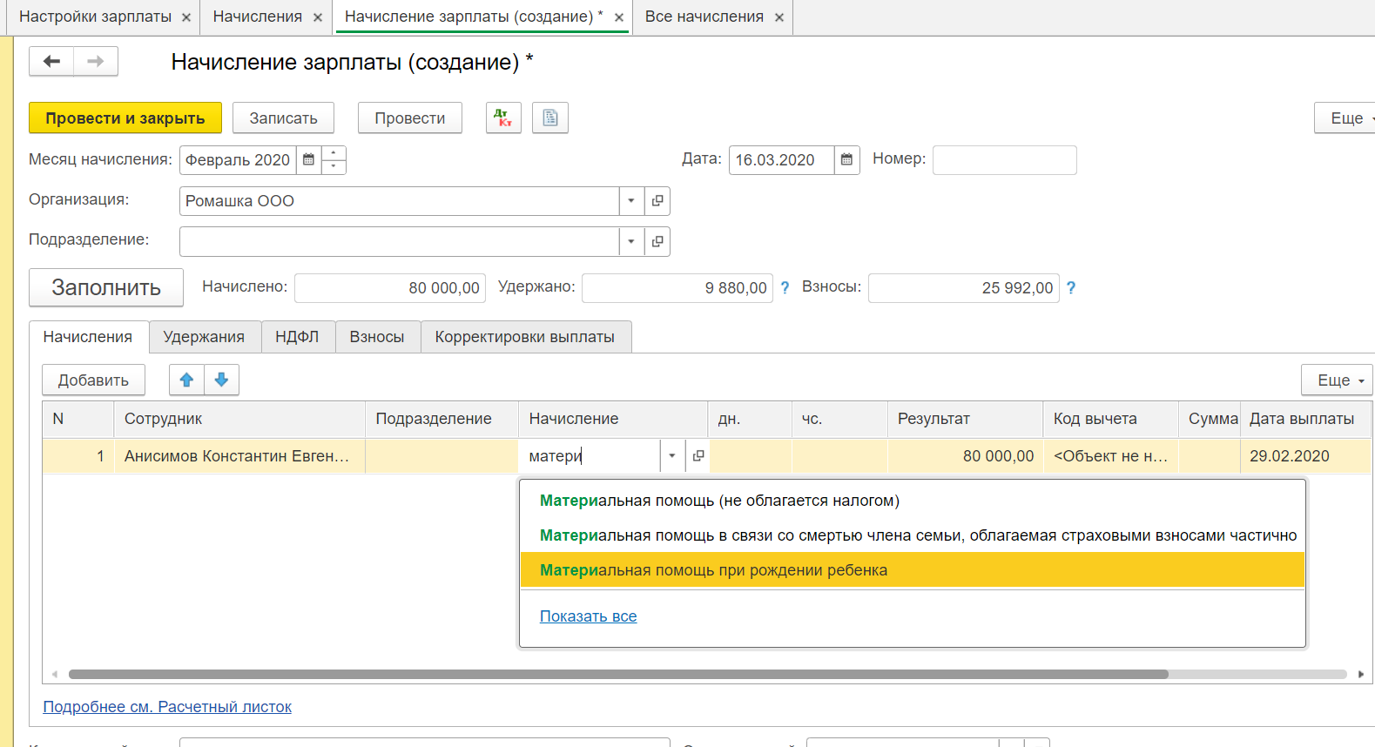Viewport: 1375px width, 747px height.
Task: Click the back navigation arrow
Action: [51, 61]
